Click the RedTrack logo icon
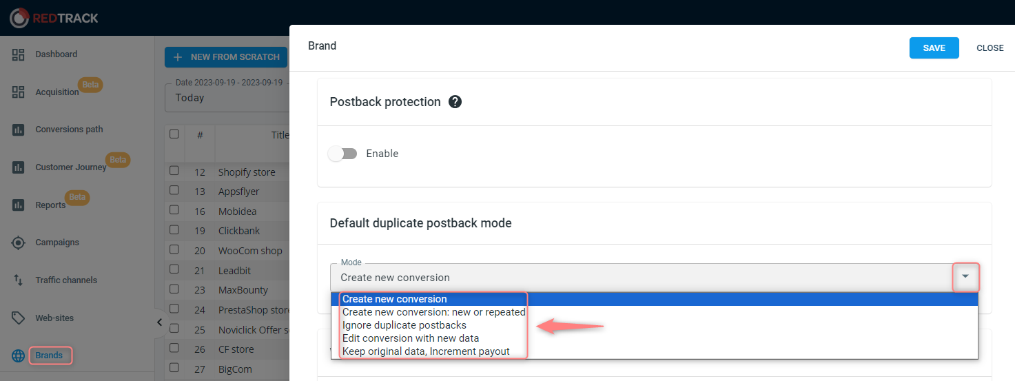The width and height of the screenshot is (1015, 381). (19, 18)
